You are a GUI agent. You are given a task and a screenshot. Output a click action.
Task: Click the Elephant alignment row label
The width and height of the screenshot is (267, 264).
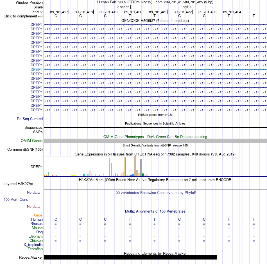tap(36, 236)
